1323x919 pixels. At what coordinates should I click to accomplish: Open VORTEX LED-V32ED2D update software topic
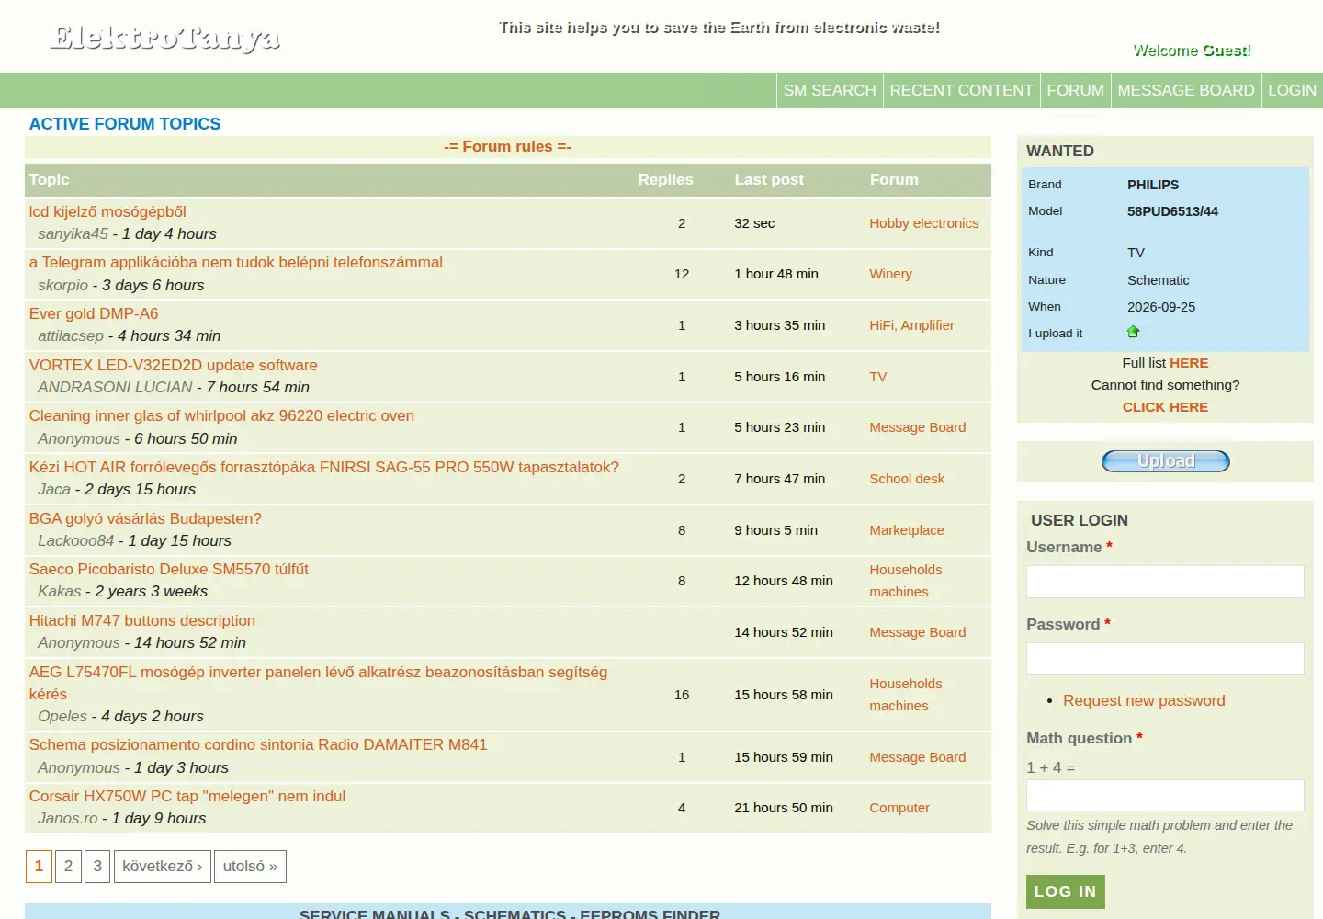pyautogui.click(x=173, y=365)
